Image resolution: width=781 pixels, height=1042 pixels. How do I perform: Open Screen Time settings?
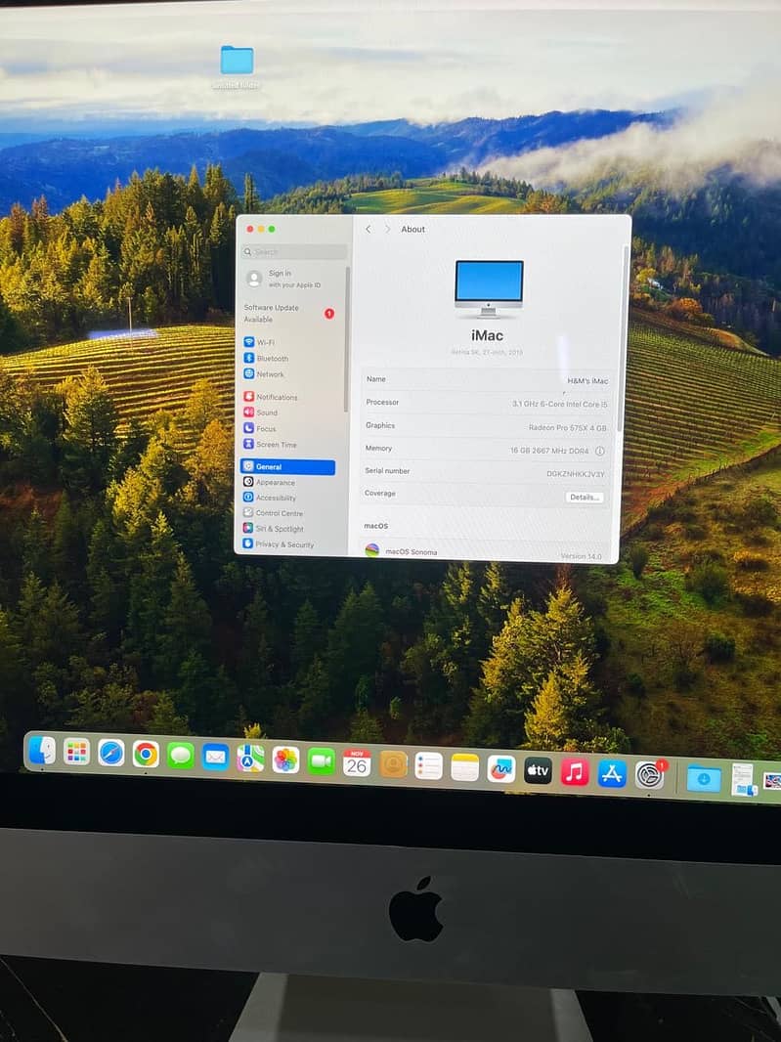(270, 445)
